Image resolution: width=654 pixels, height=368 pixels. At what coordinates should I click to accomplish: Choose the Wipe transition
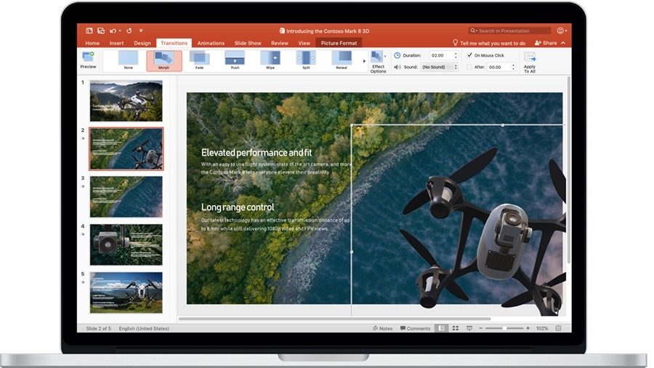pos(270,60)
